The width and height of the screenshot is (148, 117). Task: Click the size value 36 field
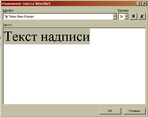[x=122, y=17]
